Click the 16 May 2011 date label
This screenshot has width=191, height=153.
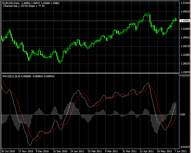click(164, 151)
